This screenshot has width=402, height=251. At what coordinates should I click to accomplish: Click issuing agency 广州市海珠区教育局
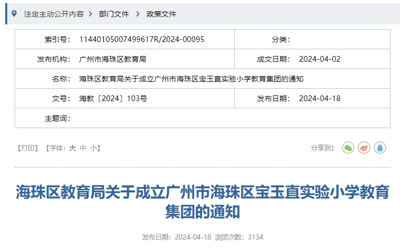click(113, 59)
